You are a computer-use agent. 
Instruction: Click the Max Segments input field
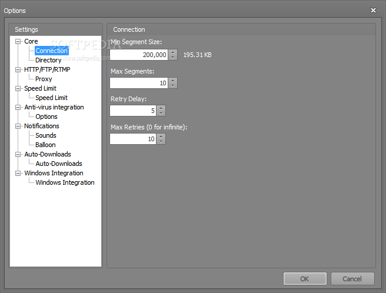point(139,83)
